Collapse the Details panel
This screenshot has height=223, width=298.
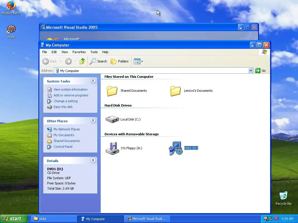pyautogui.click(x=93, y=160)
